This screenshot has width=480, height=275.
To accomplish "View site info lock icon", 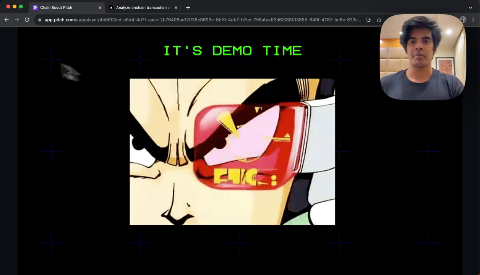I will pos(39,19).
